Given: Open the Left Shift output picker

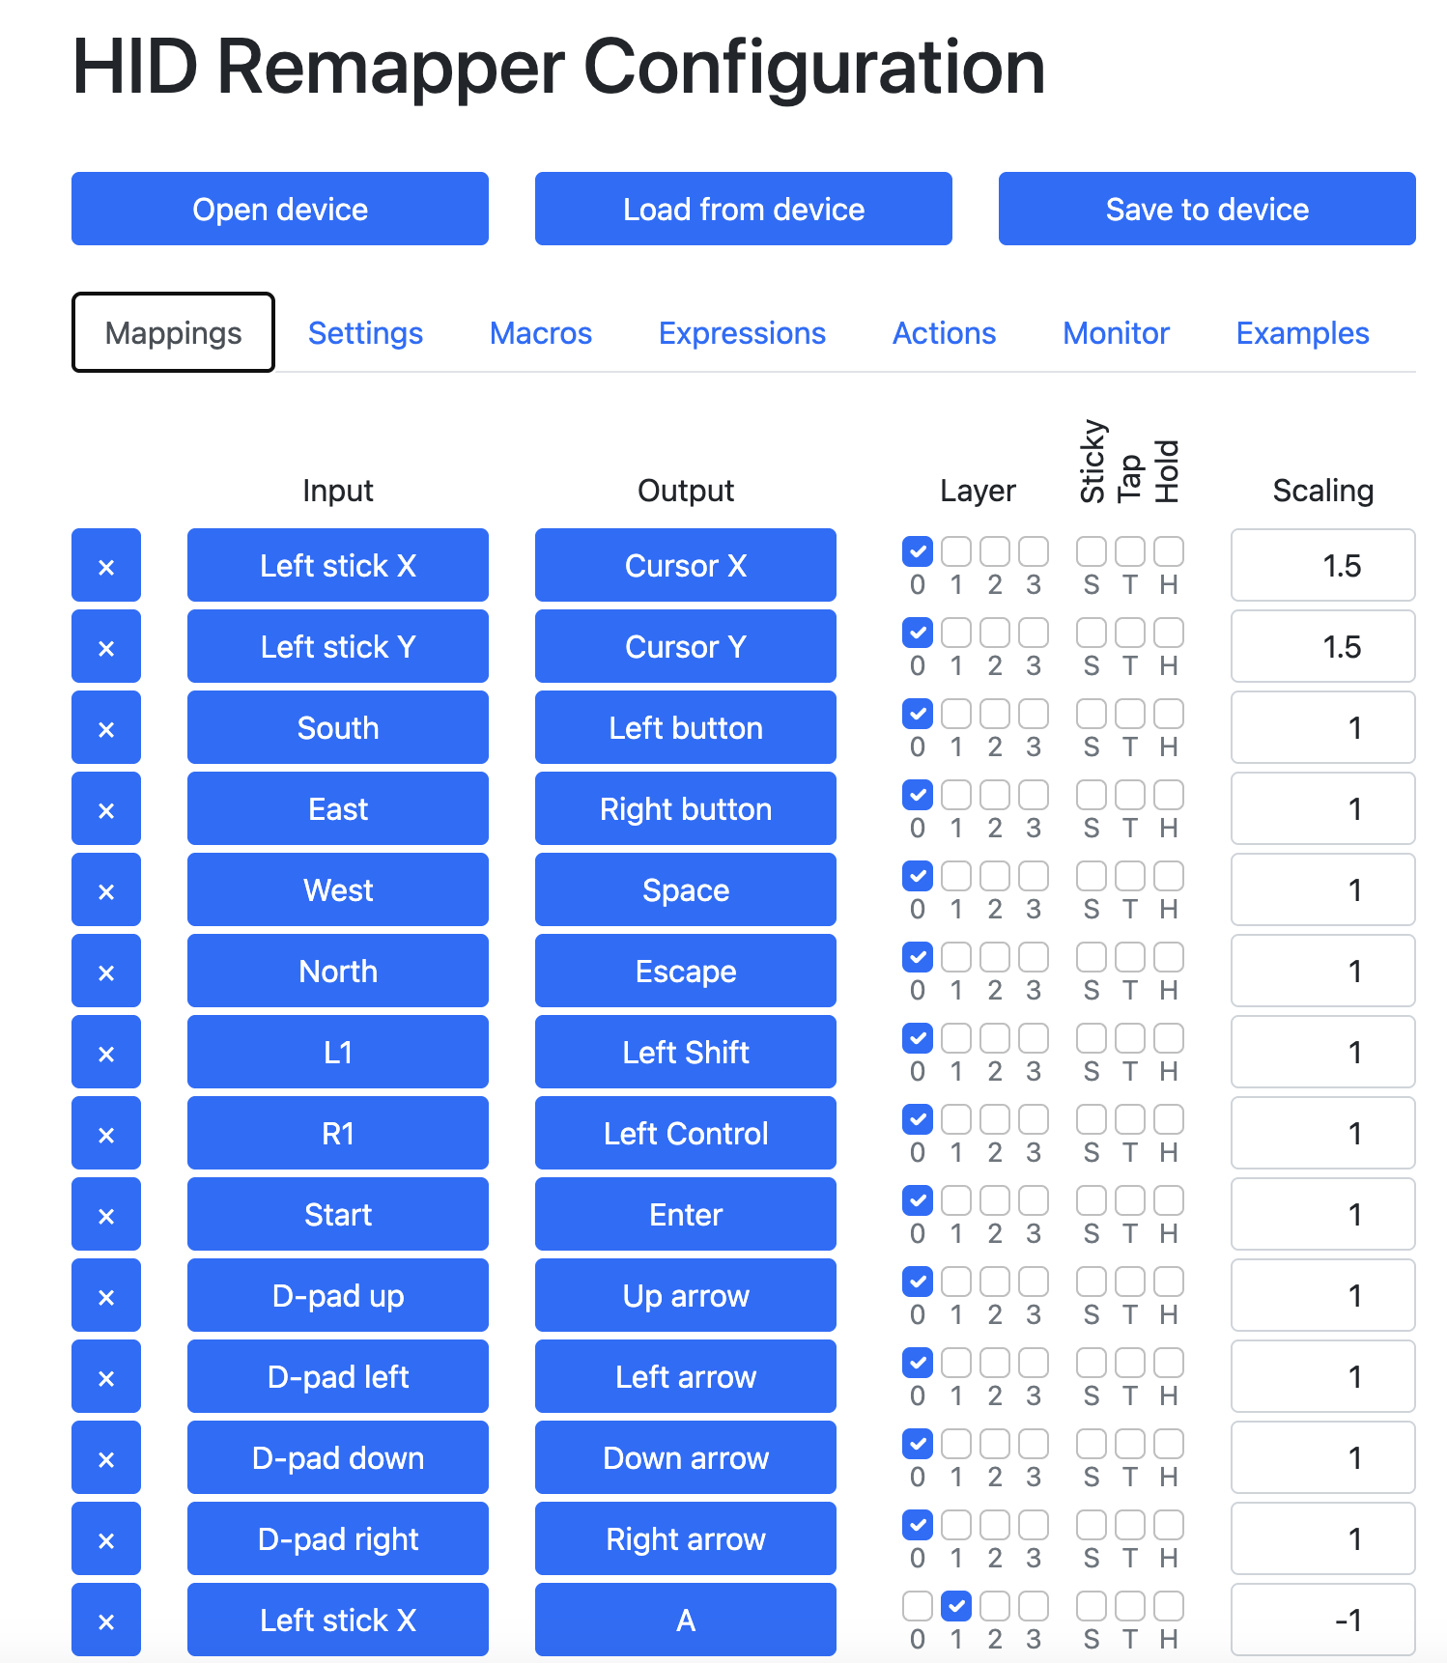Looking at the screenshot, I should (x=686, y=1053).
